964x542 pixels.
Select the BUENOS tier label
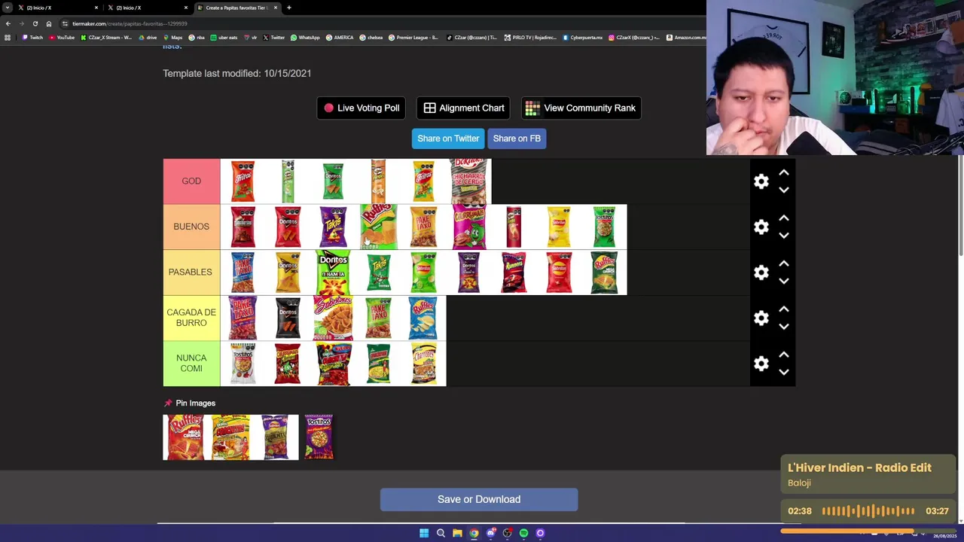191,227
